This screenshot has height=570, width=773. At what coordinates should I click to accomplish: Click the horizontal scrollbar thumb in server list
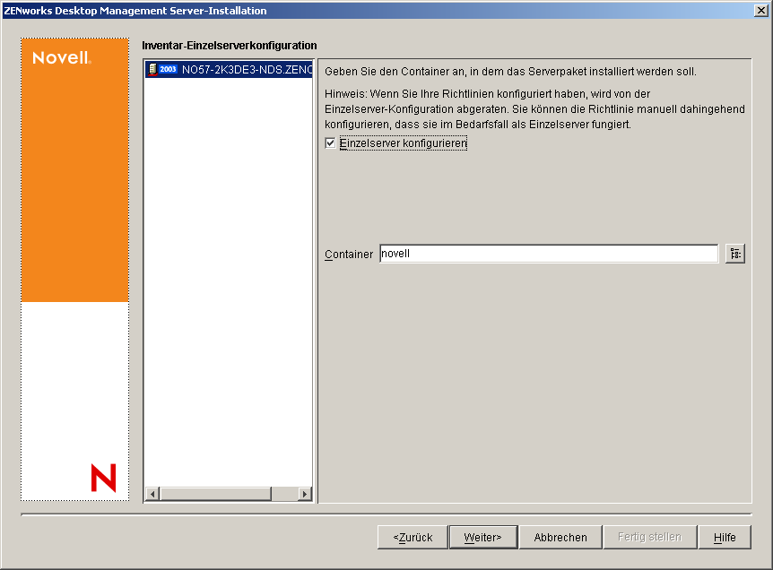coord(215,494)
